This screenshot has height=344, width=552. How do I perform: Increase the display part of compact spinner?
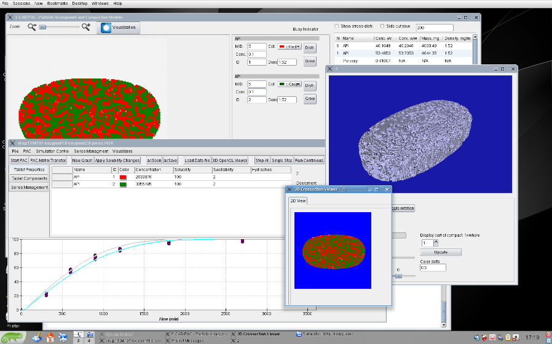click(x=436, y=241)
